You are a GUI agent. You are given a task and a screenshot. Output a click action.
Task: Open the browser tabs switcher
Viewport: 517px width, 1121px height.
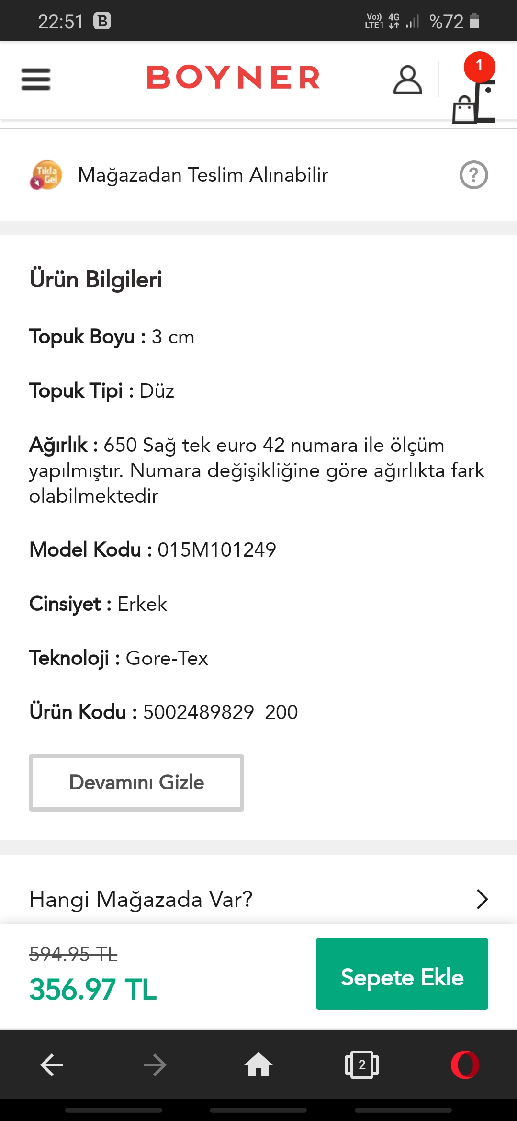[x=362, y=1064]
